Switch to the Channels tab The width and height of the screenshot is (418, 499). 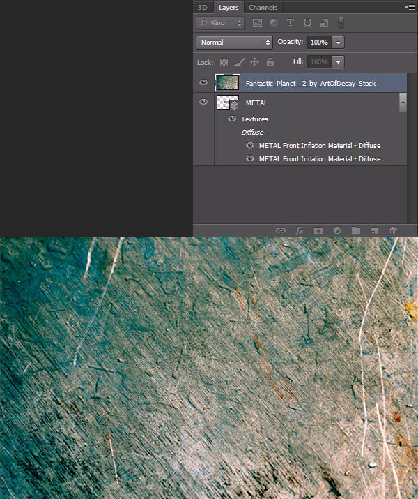[x=263, y=8]
